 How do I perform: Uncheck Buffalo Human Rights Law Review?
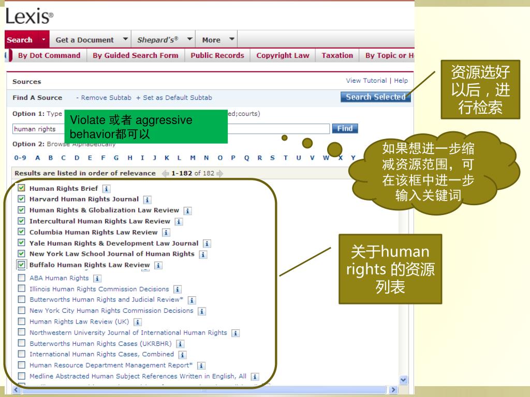pyautogui.click(x=21, y=264)
